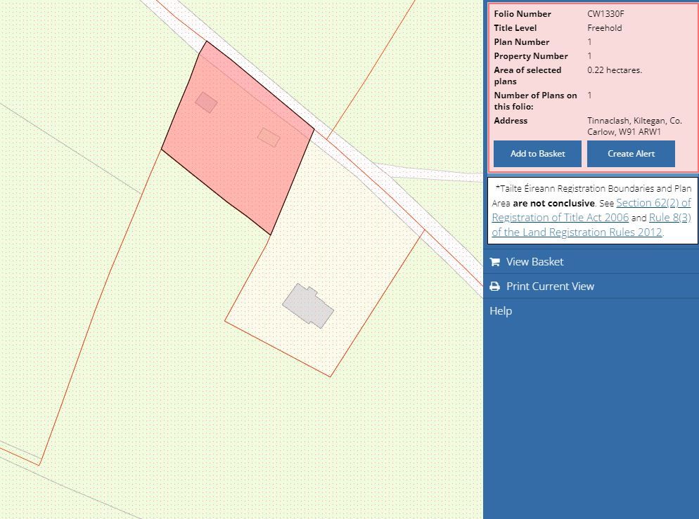Click the small structure inside the pink parcel
The width and height of the screenshot is (699, 519).
(205, 103)
